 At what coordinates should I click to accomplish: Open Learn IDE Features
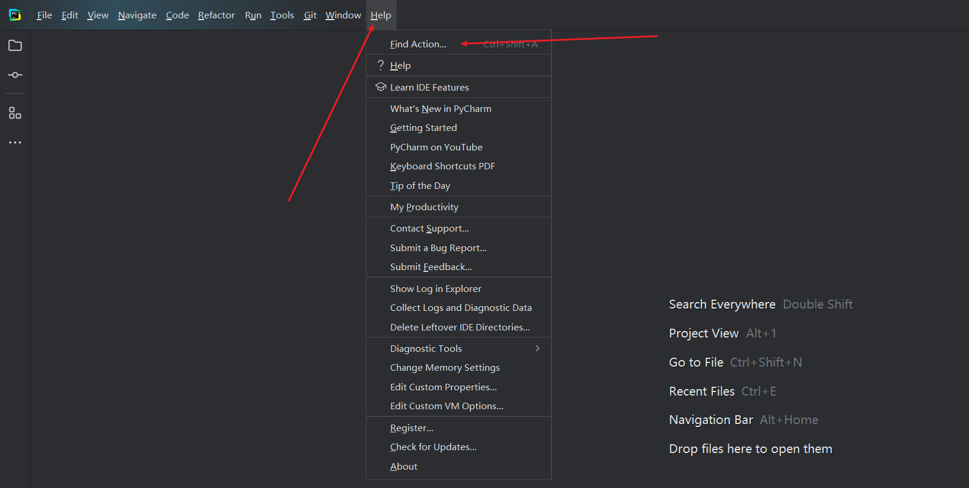[x=459, y=87]
